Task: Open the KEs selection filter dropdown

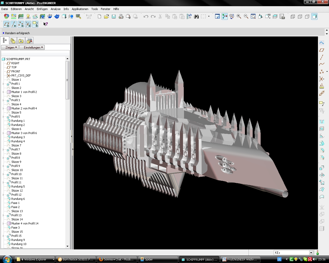Action: pos(311,253)
